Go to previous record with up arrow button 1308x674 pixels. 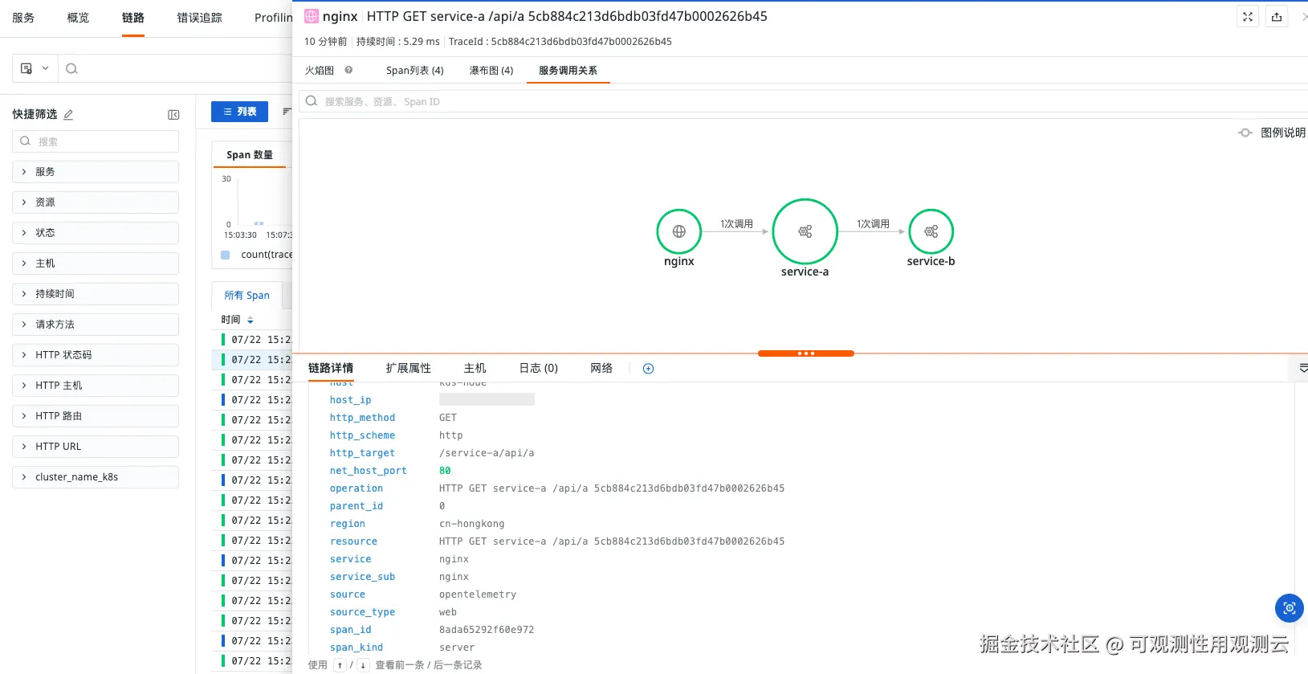340,665
